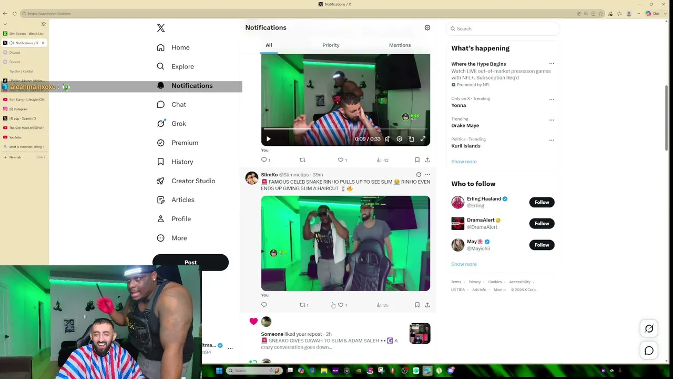Open Articles in sidebar

pyautogui.click(x=176, y=200)
